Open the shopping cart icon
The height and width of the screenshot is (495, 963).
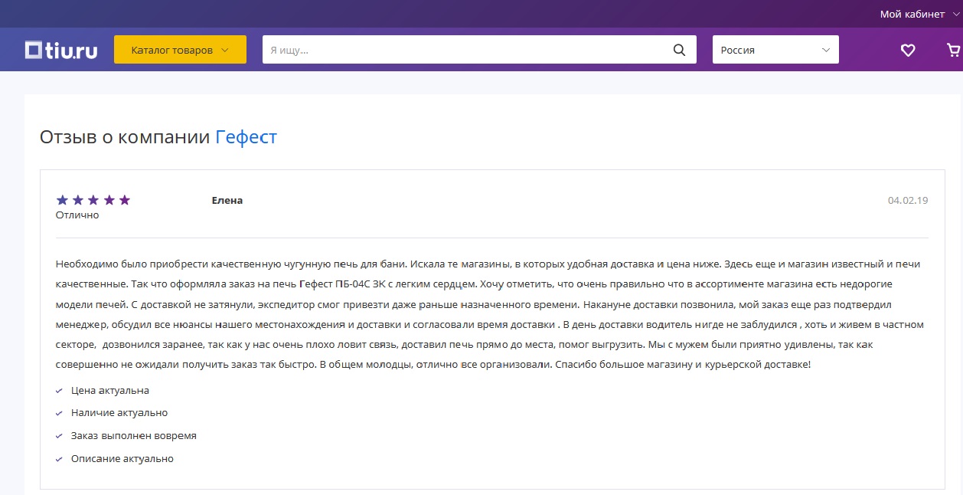click(954, 50)
